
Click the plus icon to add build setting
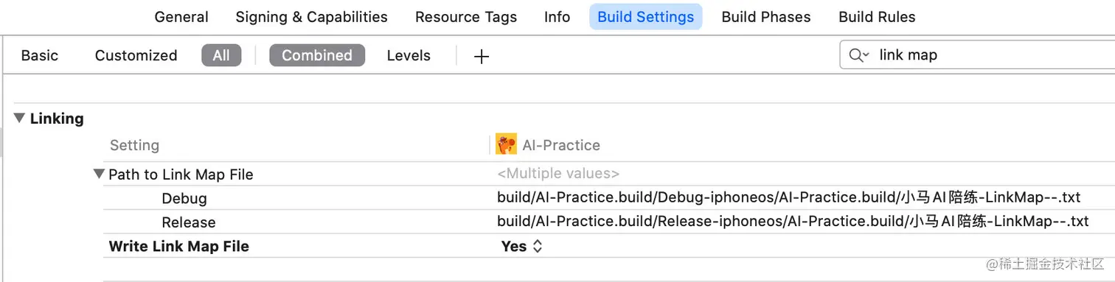(x=482, y=56)
